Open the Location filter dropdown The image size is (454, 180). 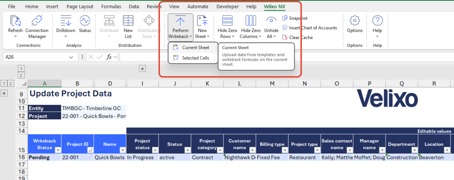pos(446,150)
